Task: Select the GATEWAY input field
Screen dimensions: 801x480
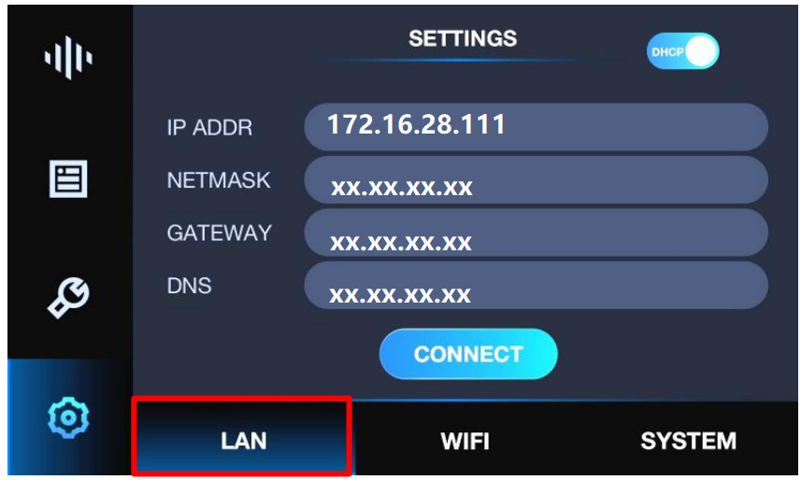Action: point(536,233)
